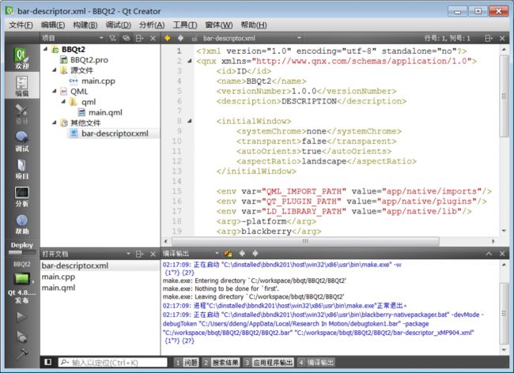Select main.cpp in project tree
The image size is (514, 373).
click(98, 81)
